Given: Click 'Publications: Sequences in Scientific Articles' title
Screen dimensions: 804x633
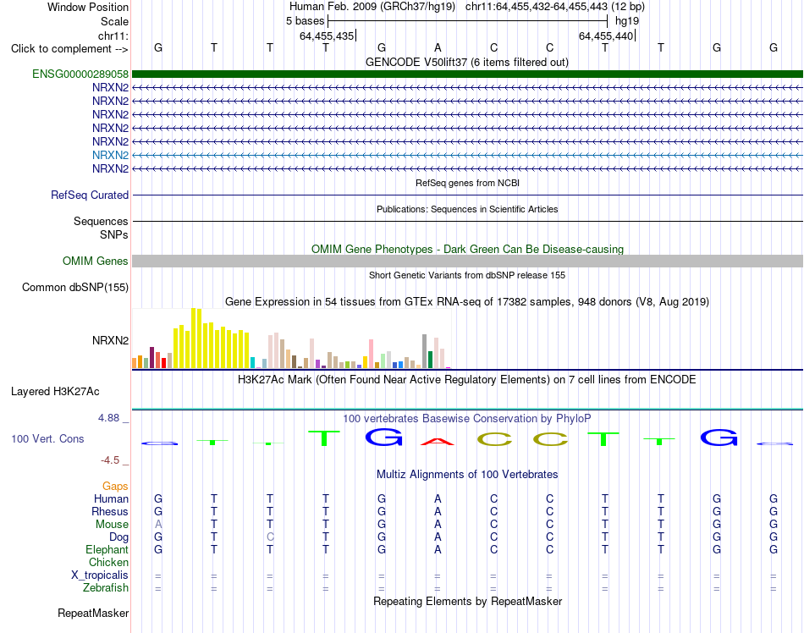Looking at the screenshot, I should [x=467, y=209].
